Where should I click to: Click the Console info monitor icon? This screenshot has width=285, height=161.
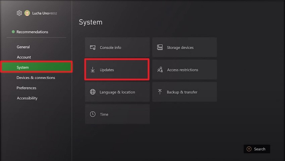click(93, 47)
